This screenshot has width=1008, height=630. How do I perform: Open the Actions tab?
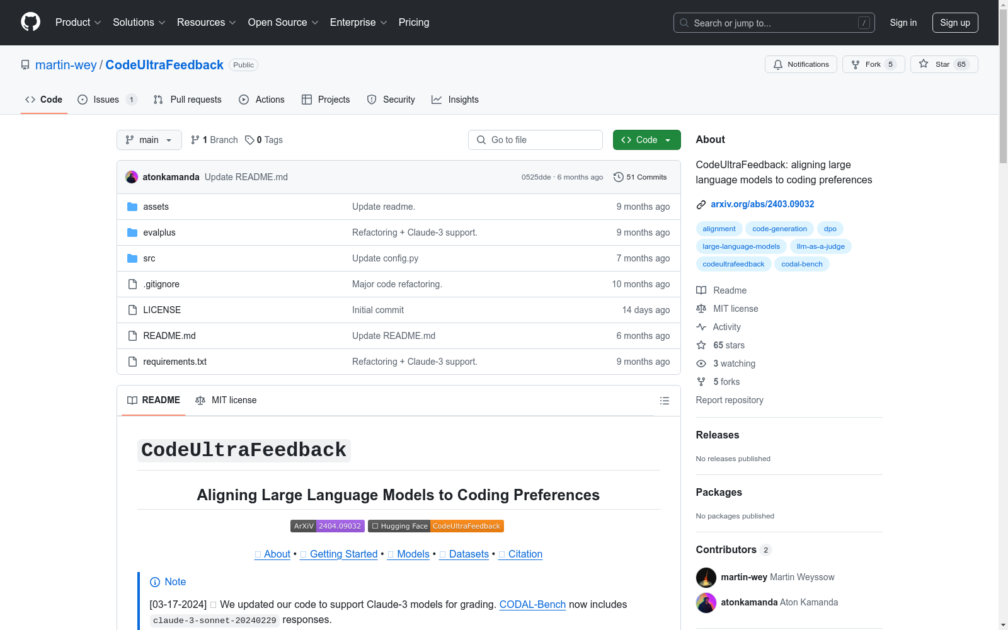click(262, 100)
